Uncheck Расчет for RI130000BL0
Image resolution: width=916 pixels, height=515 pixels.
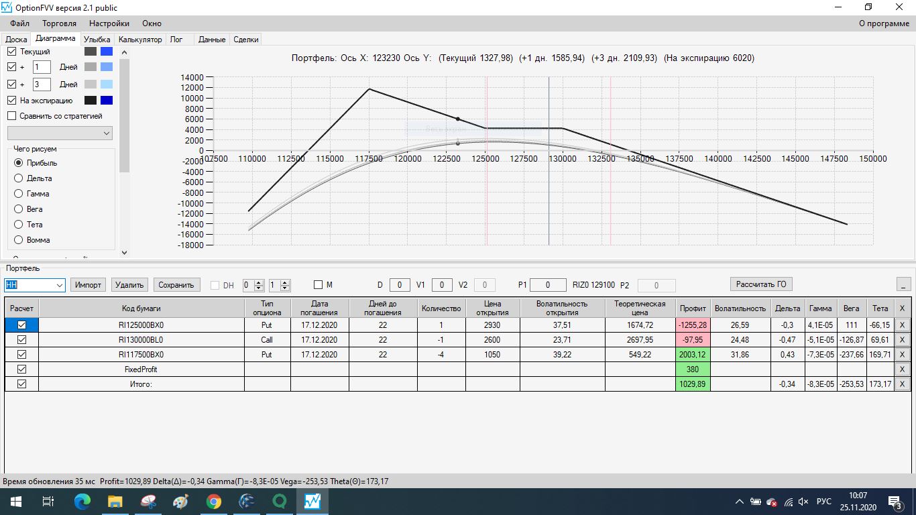21,340
